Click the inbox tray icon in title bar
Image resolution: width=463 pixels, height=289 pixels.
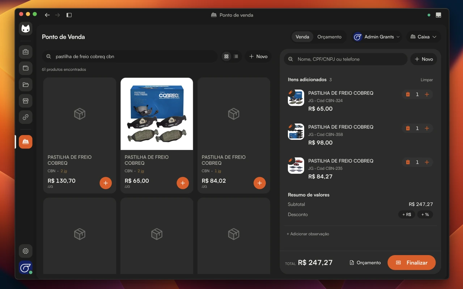coord(438,15)
